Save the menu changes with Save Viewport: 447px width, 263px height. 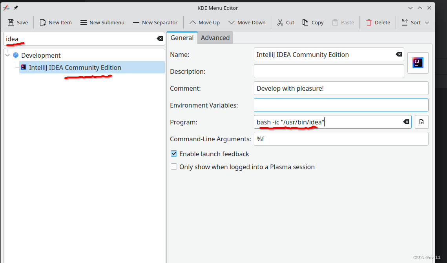[18, 22]
